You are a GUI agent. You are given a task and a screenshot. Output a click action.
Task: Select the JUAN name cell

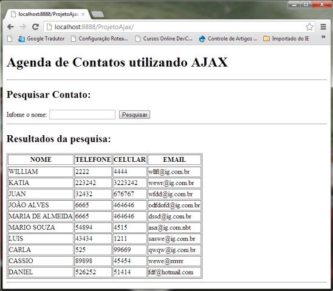tap(41, 194)
